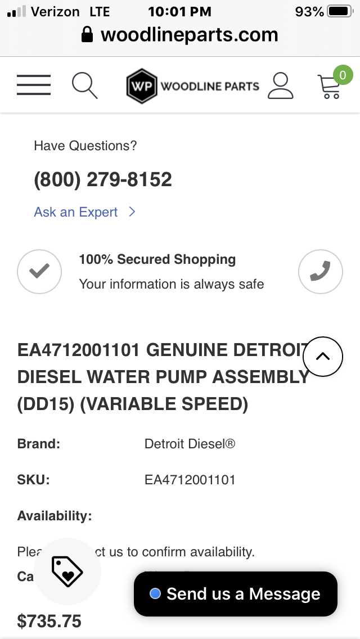Tap the secured shopping checkmark icon

click(39, 272)
